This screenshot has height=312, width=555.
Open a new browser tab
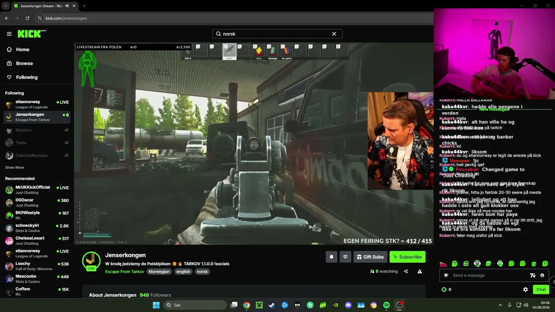[x=84, y=6]
